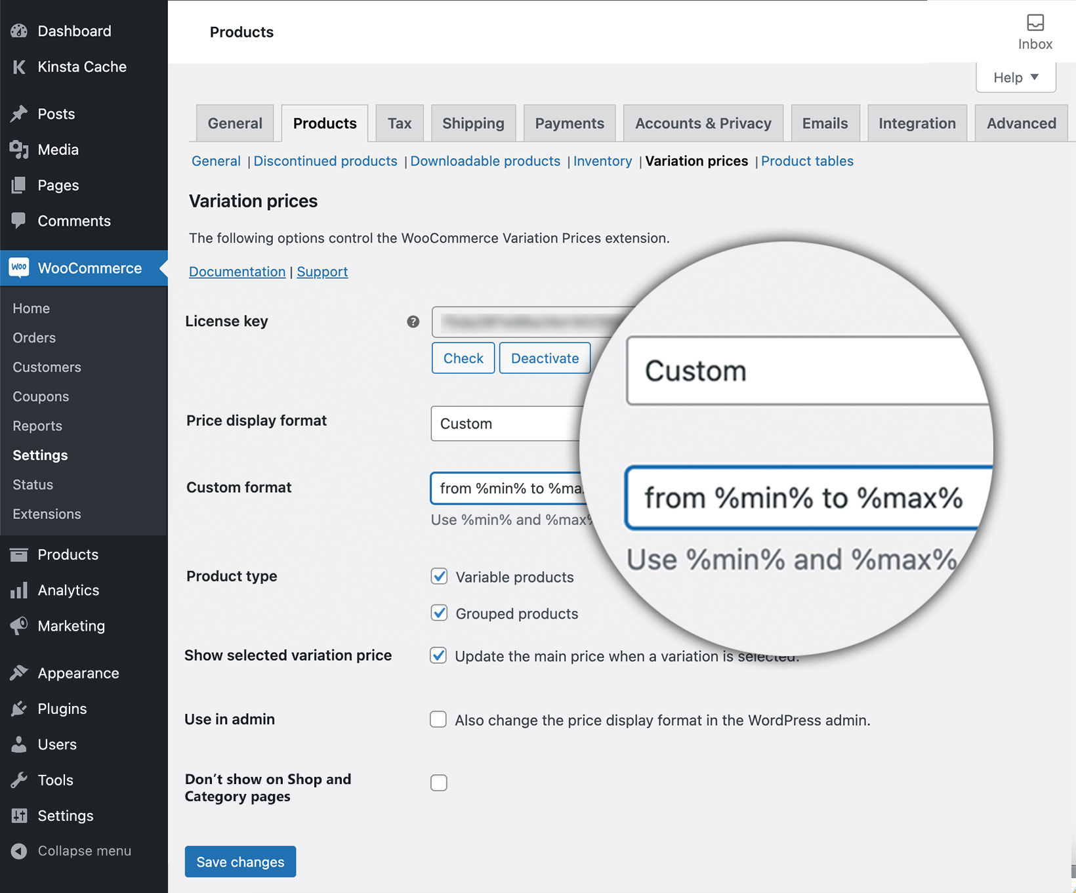The height and width of the screenshot is (893, 1076).
Task: Switch to the Tax tab
Action: pyautogui.click(x=400, y=123)
